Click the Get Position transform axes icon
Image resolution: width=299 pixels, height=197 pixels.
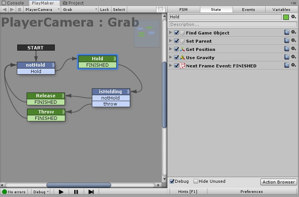(x=182, y=49)
